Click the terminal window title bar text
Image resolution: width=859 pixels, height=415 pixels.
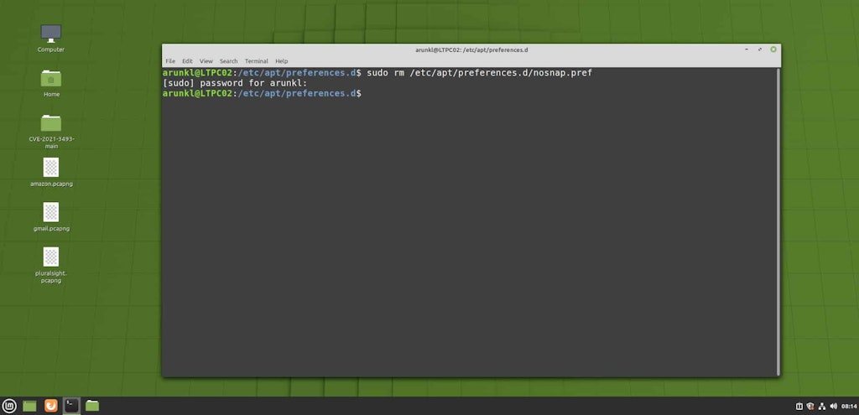point(471,49)
